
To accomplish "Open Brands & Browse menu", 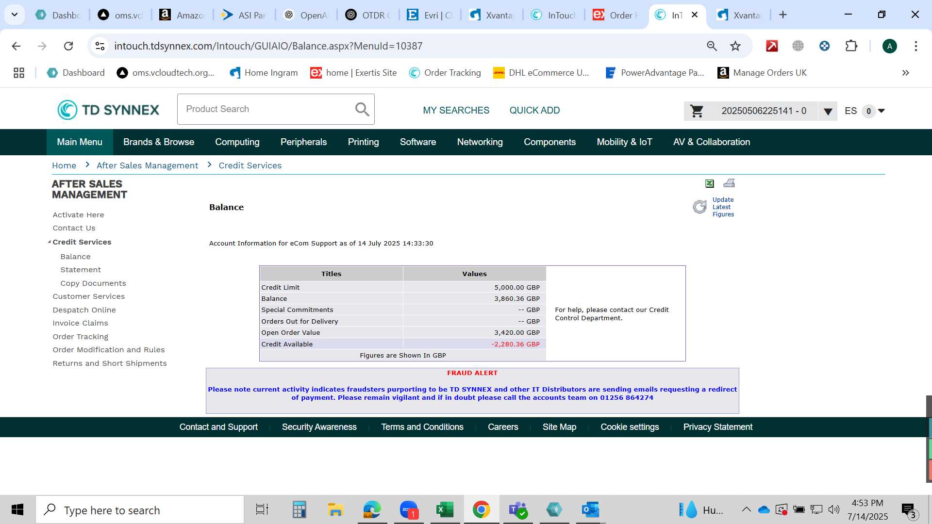I will tap(159, 142).
